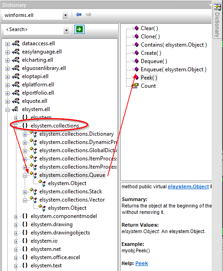
Task: Select the Clear() method entry
Action: click(x=149, y=28)
